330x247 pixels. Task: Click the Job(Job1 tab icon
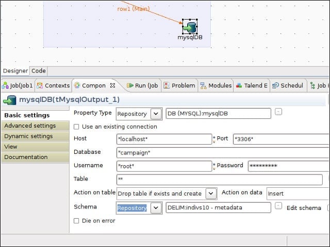pyautogui.click(x=5, y=85)
